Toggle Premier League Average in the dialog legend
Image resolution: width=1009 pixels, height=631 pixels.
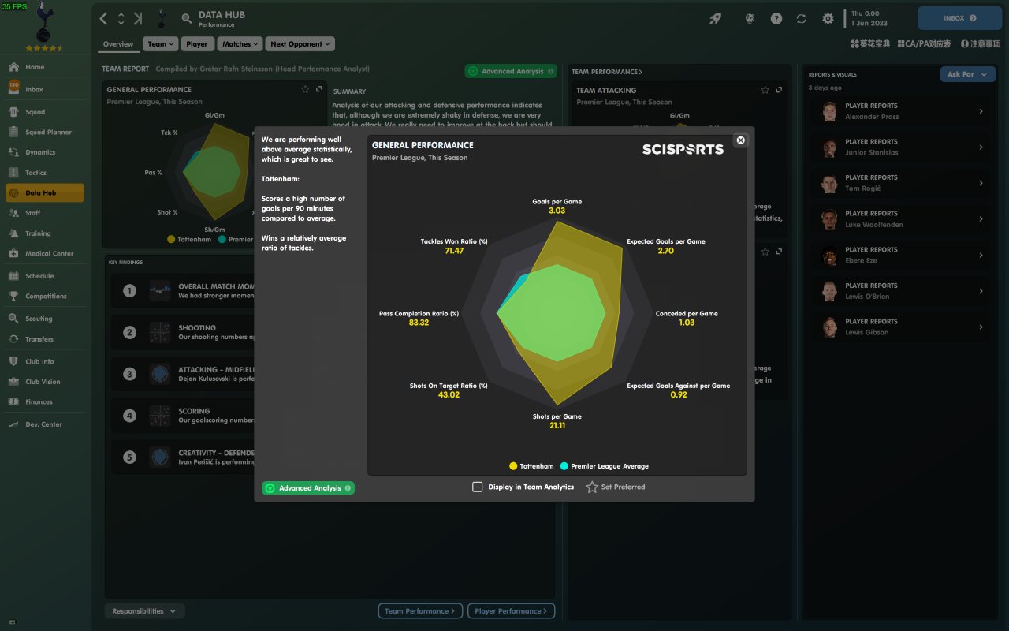(605, 466)
